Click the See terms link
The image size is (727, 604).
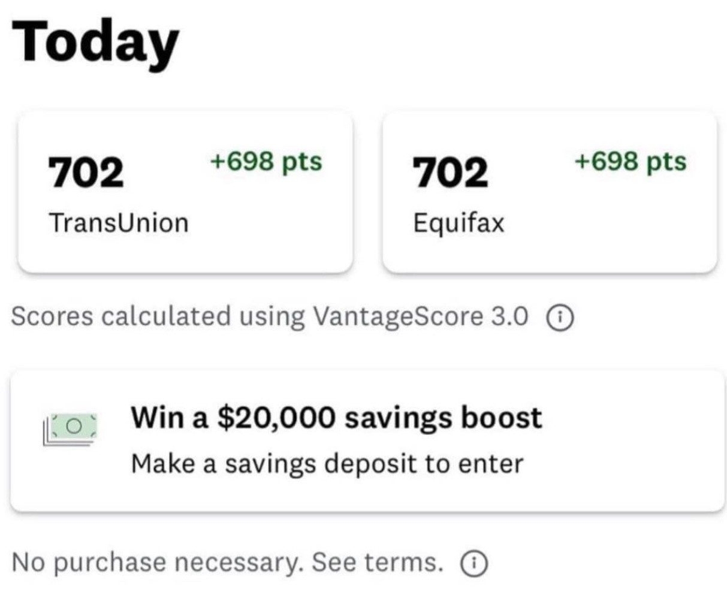[378, 562]
